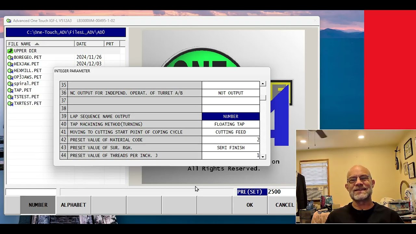Click the 2024/12/03 date cell

click(x=89, y=64)
